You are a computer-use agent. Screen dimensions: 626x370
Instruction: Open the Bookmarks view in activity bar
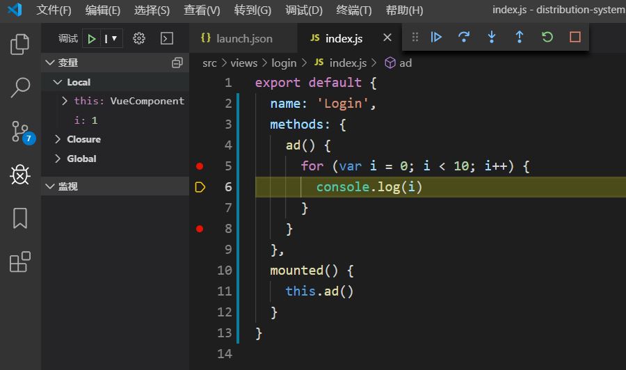[20, 218]
